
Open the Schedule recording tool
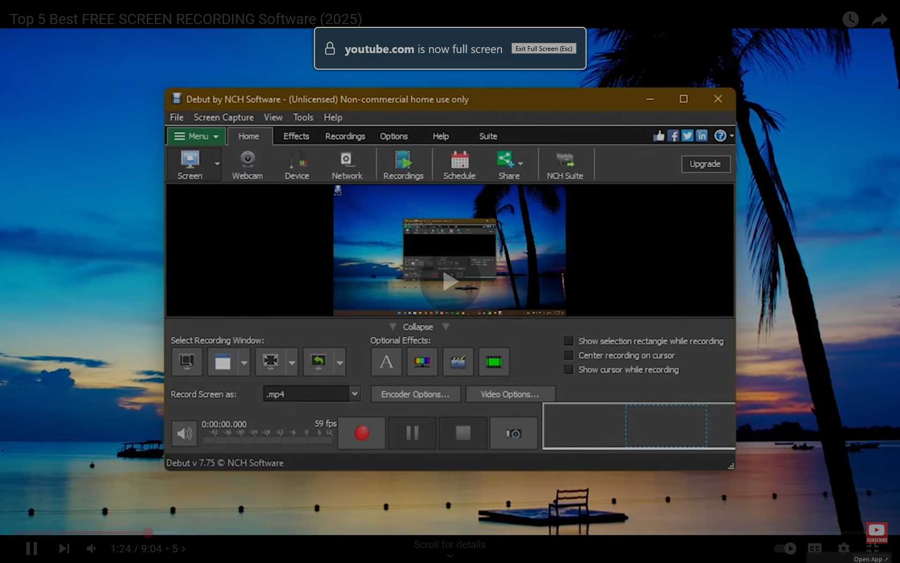459,165
